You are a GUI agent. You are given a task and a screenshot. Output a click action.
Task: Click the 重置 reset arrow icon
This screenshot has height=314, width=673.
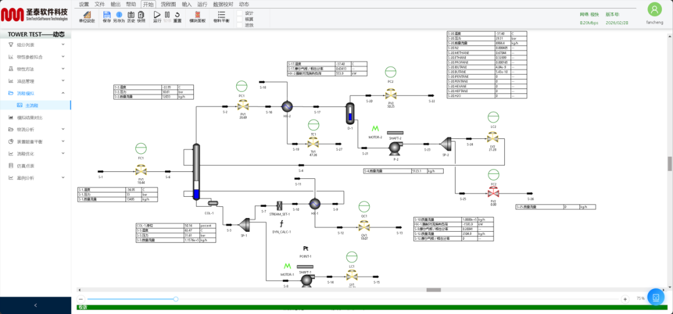177,14
